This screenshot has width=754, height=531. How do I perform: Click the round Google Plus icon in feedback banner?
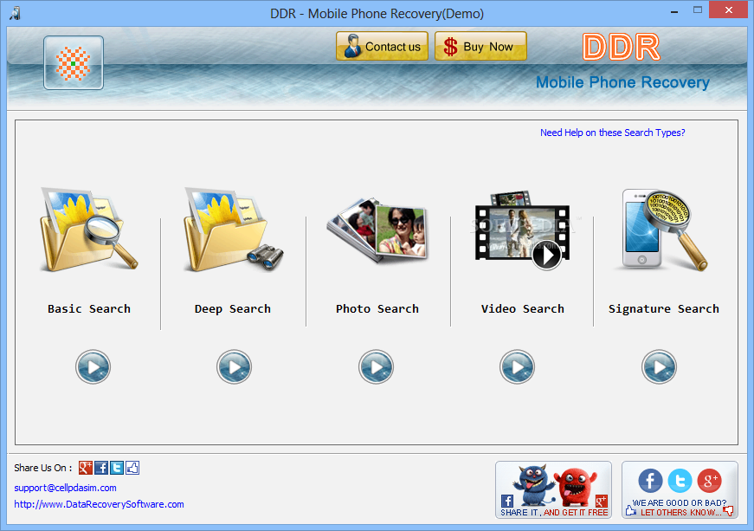[710, 481]
